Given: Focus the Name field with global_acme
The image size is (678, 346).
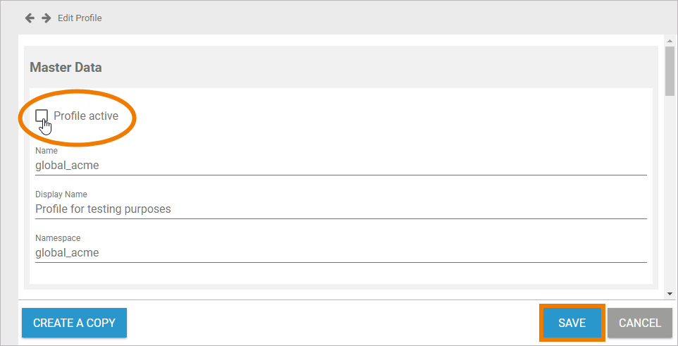Looking at the screenshot, I should tap(340, 166).
